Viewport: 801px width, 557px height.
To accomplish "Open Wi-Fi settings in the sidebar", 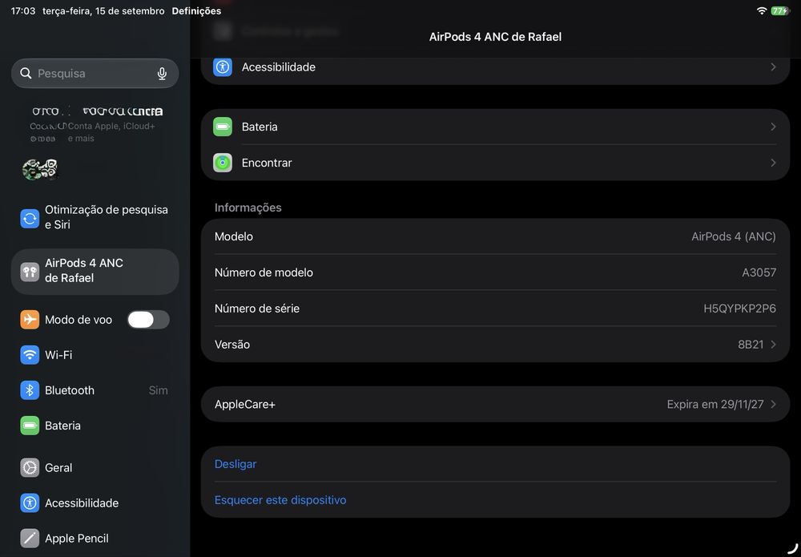I will 95,355.
